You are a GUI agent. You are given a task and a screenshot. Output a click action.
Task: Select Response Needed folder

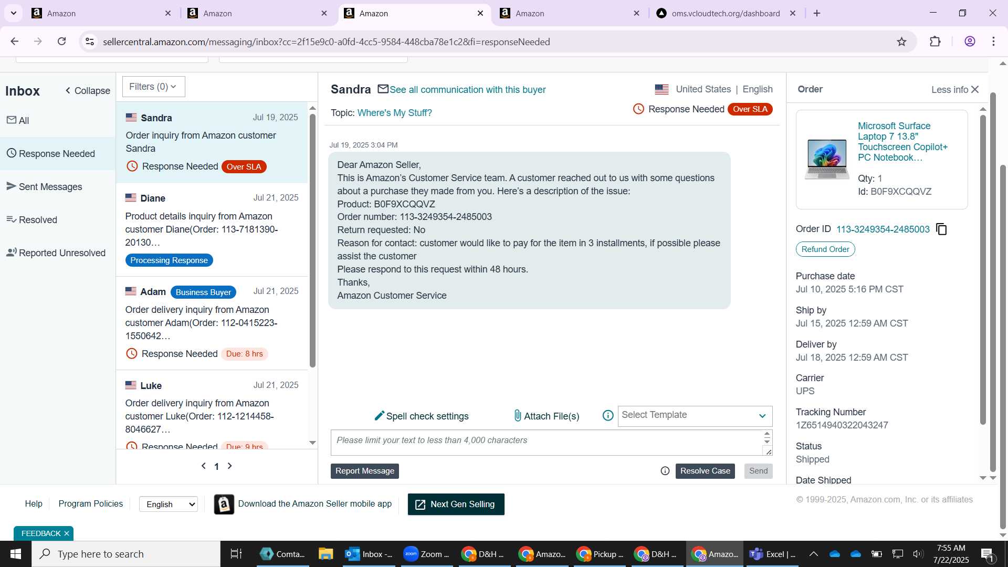58,154
